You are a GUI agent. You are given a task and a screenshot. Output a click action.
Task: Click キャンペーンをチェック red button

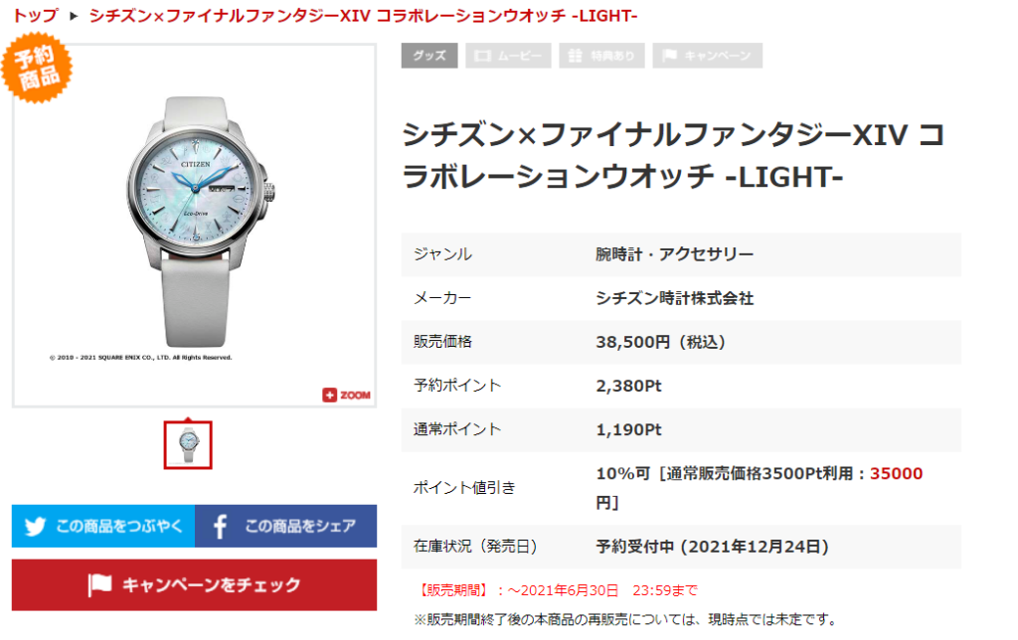tap(194, 584)
